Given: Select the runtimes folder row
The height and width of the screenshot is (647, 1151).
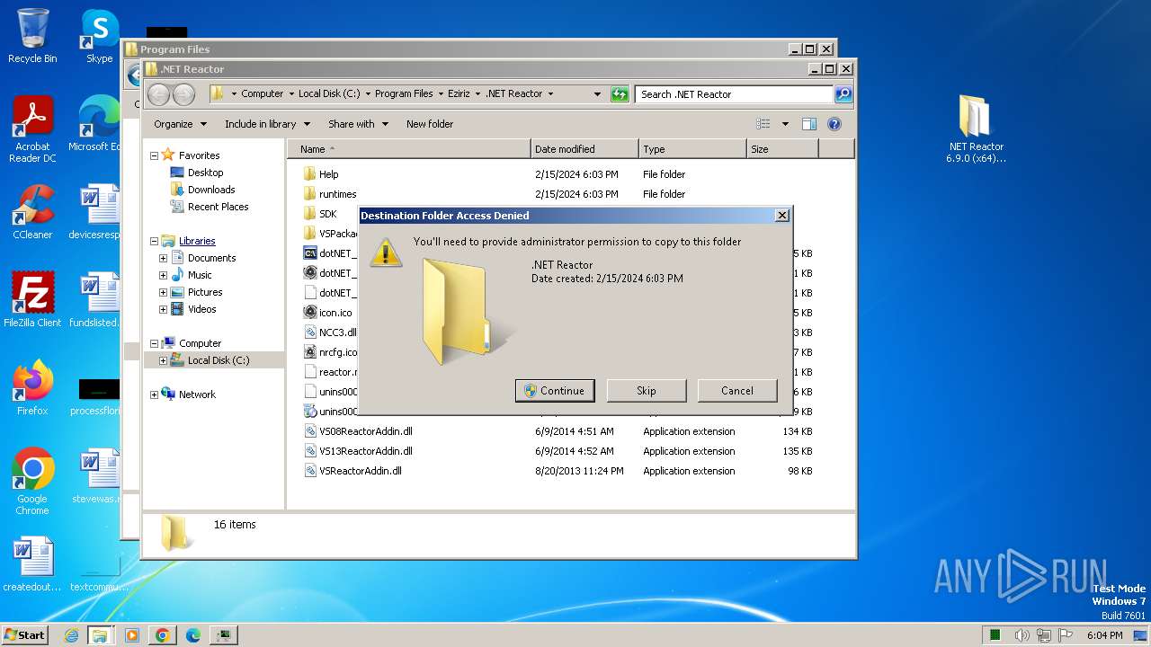Looking at the screenshot, I should pos(558,194).
